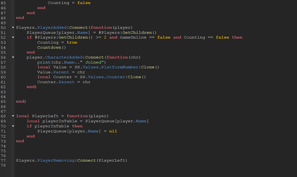
Task: Collapse the if statement fold arrow on line 52
Action: tap(13, 37)
